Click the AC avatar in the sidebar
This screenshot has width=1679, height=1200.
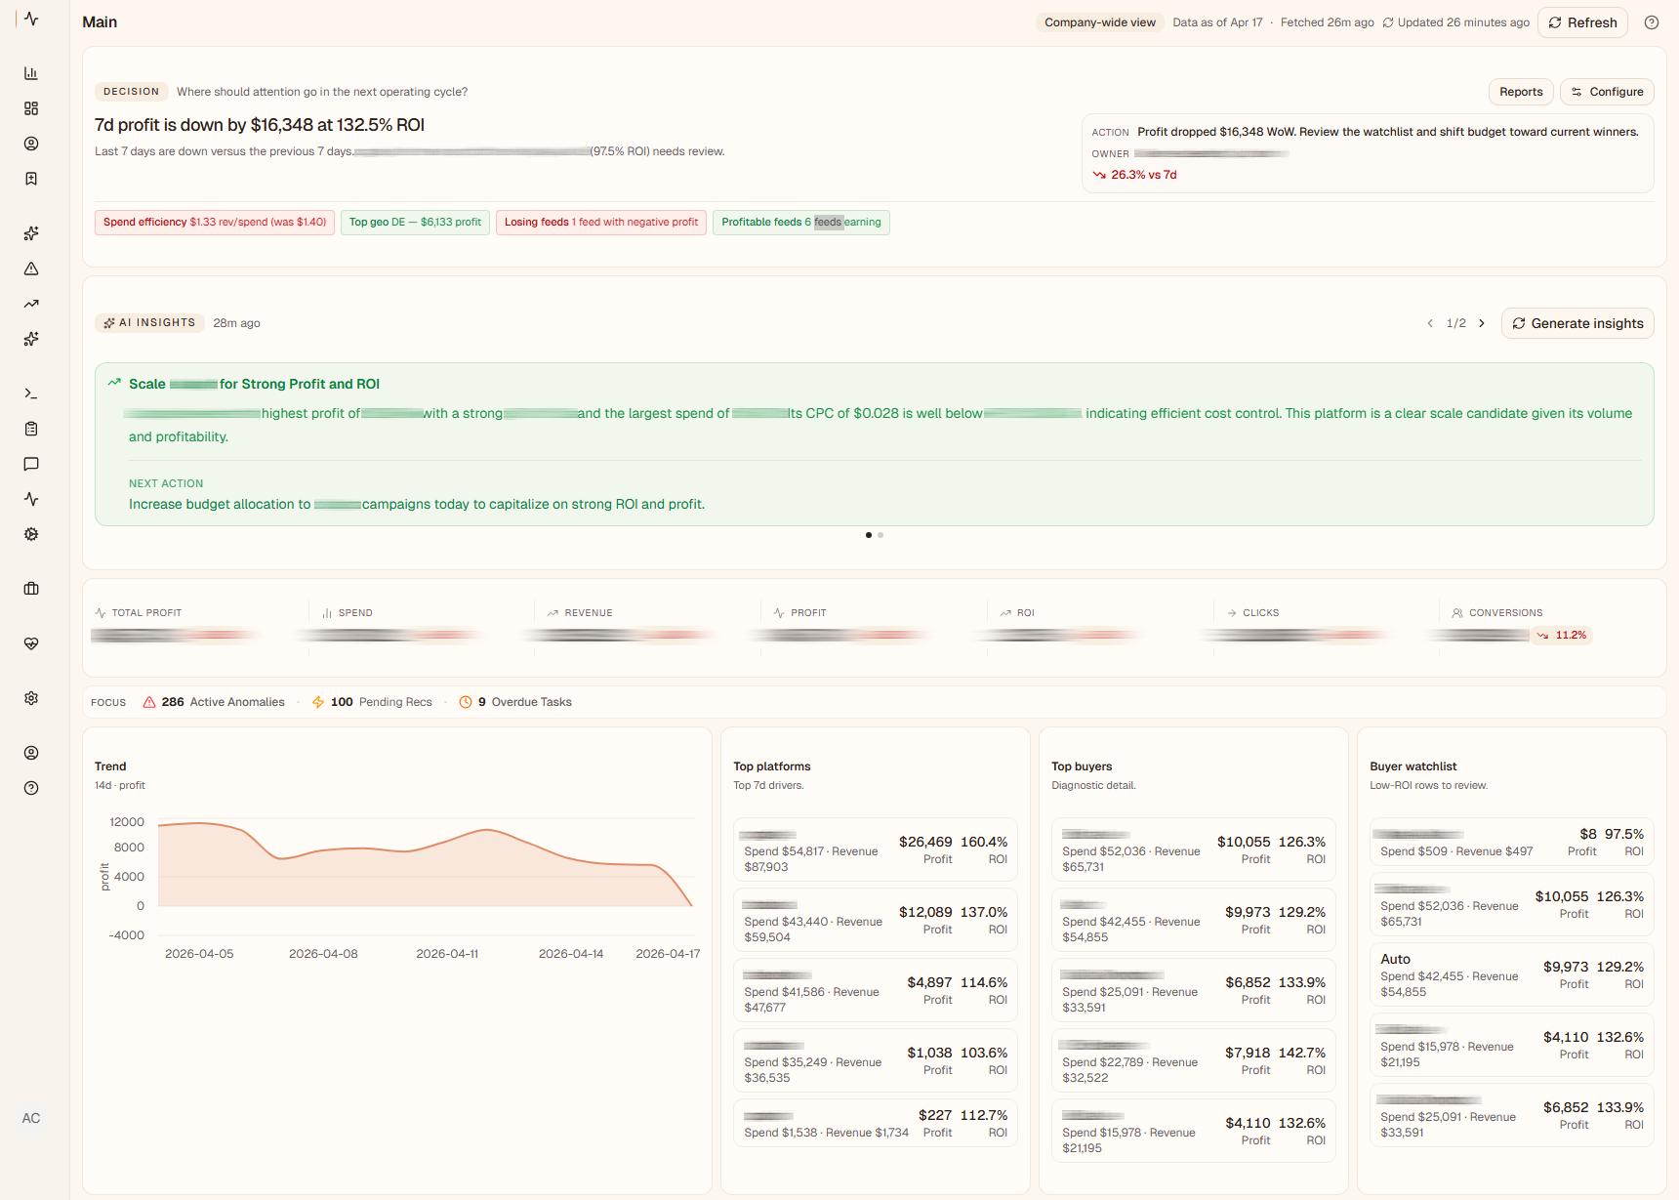point(31,1118)
